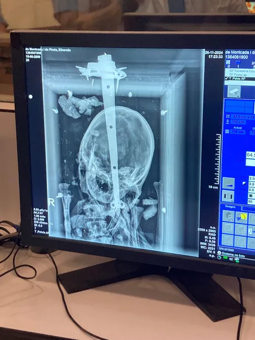The image size is (255, 340).
Task: Click the white marker dot left of radiograph
Action: [30, 97]
